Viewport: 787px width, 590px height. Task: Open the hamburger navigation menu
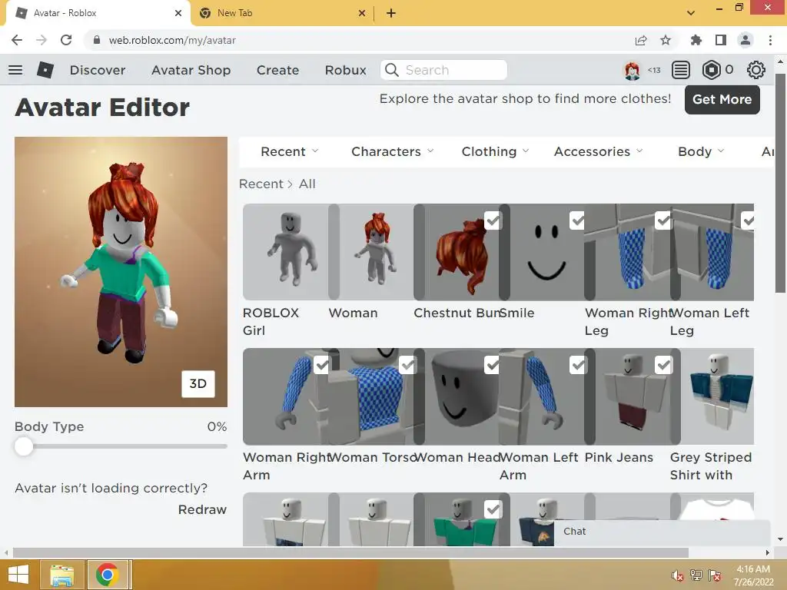[x=15, y=70]
